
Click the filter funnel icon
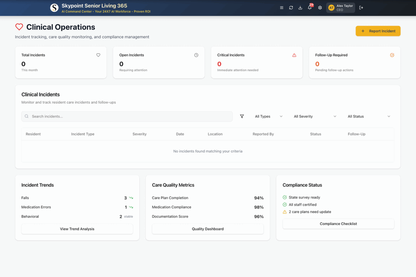[x=242, y=116]
